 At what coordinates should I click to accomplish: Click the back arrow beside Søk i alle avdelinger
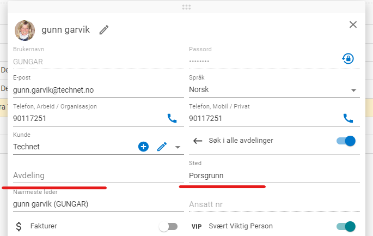[x=198, y=141]
